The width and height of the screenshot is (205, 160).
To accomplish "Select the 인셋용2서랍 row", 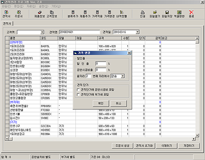I will click(x=100, y=66).
